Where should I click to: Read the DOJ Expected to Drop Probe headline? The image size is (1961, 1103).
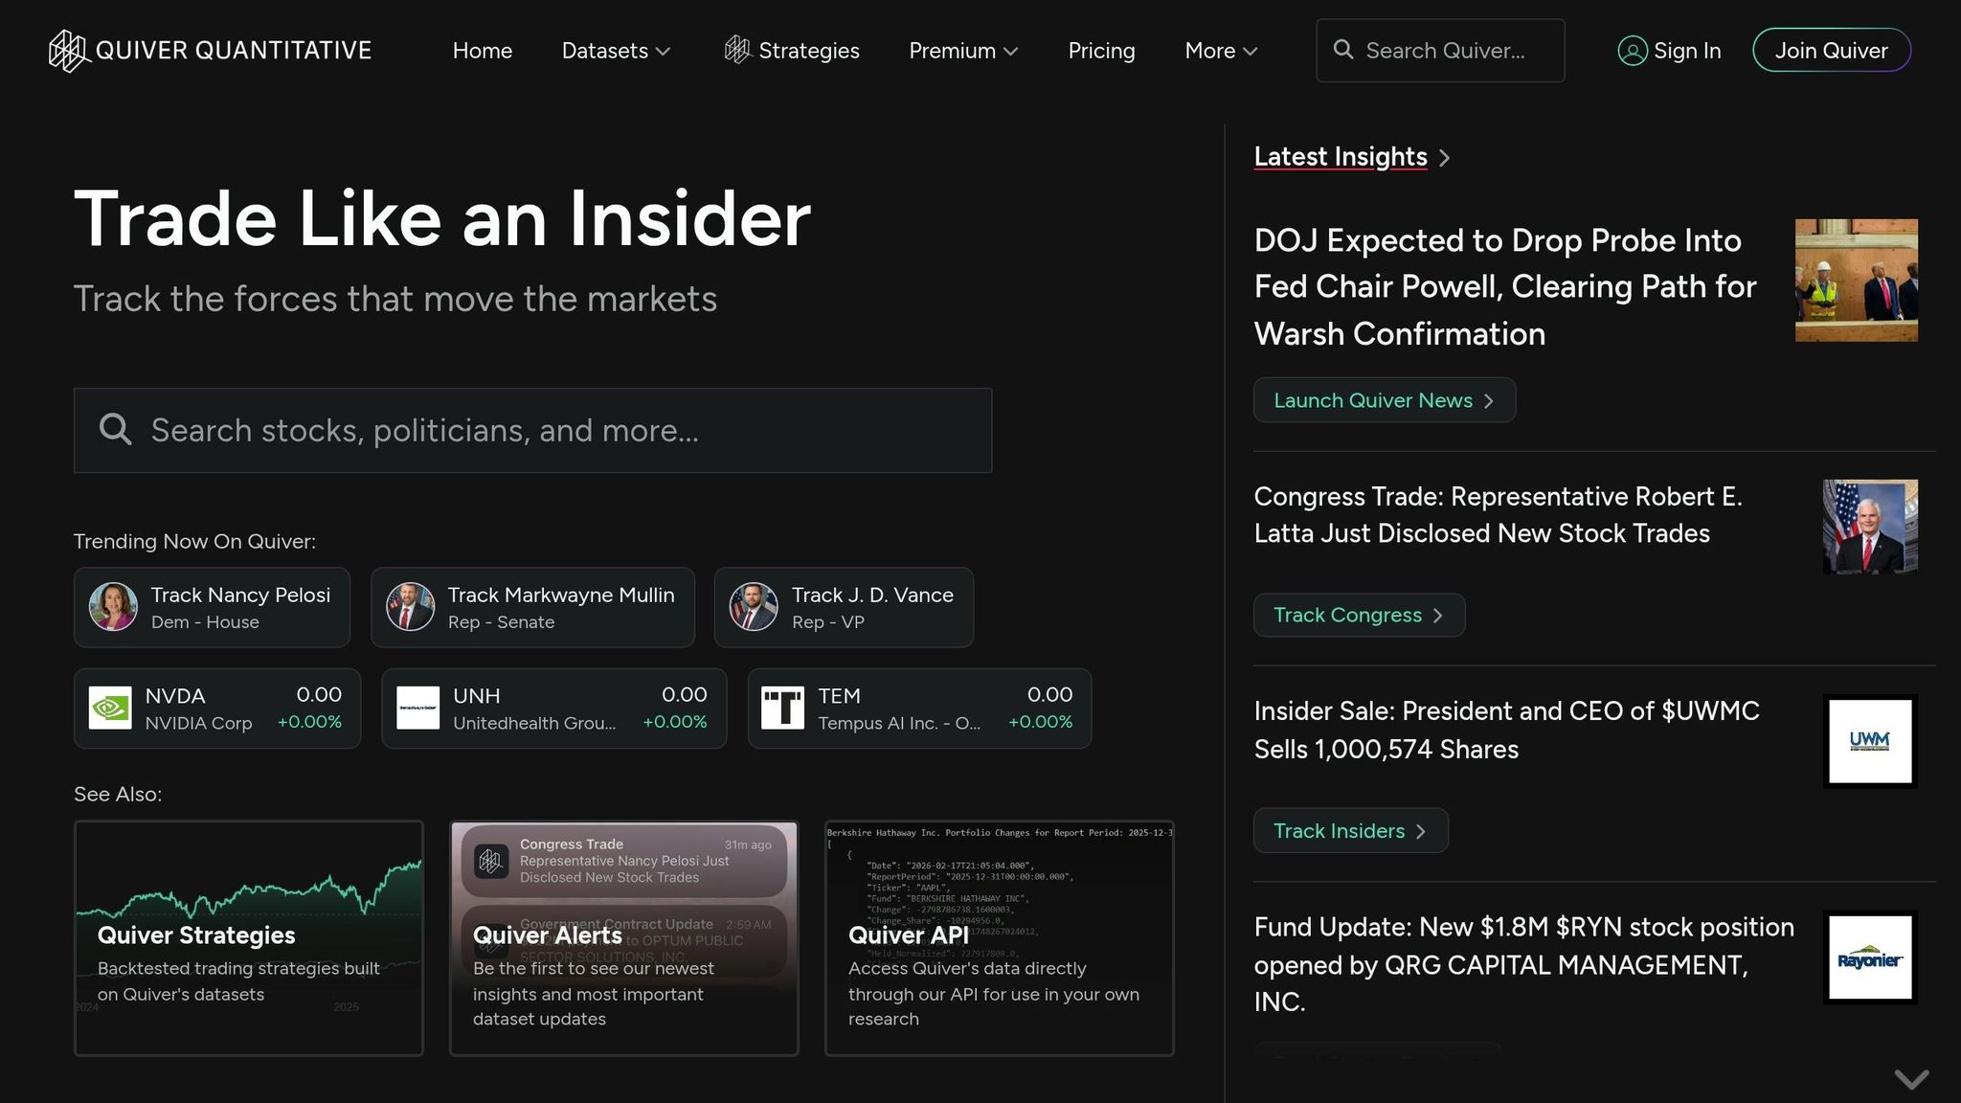click(1505, 286)
